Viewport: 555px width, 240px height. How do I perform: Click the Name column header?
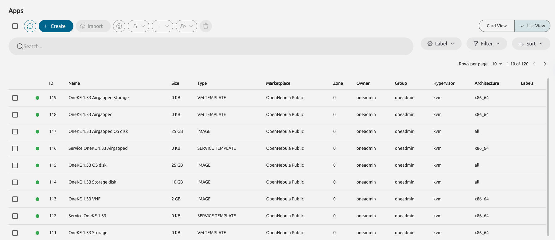[x=74, y=83]
